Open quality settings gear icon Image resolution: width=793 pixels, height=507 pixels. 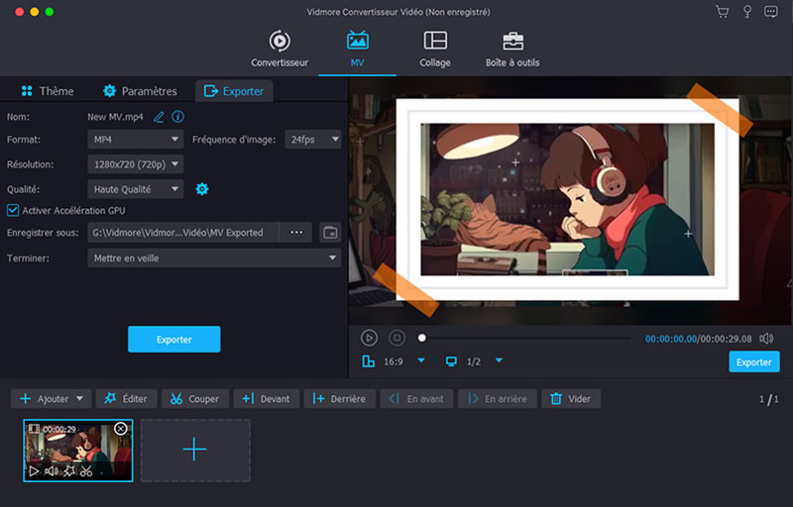[202, 189]
